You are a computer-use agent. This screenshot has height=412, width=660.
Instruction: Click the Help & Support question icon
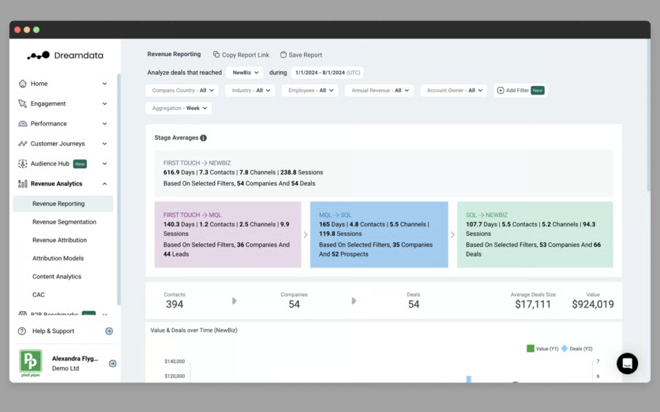(22, 332)
